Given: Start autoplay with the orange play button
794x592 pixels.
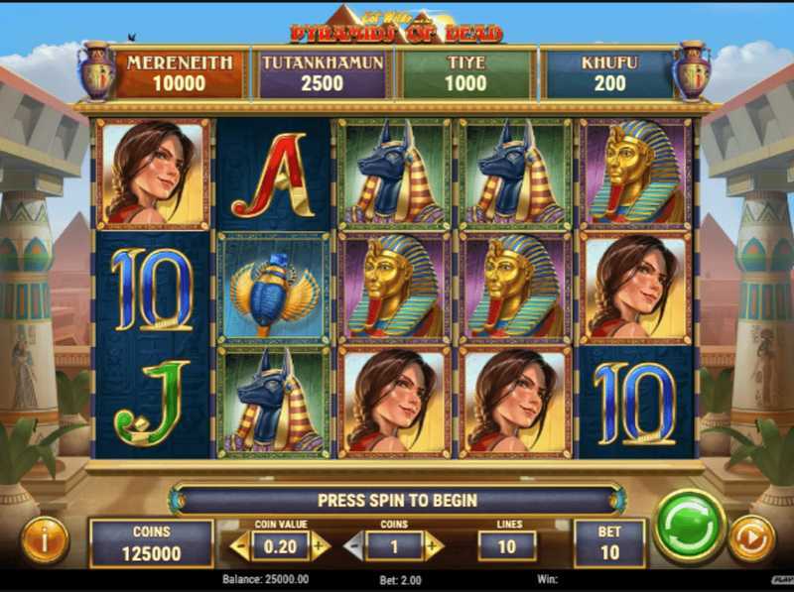Looking at the screenshot, I should tap(751, 538).
